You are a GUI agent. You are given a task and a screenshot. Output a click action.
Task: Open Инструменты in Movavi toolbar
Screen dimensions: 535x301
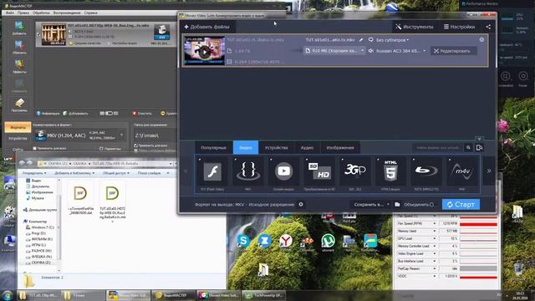(415, 27)
